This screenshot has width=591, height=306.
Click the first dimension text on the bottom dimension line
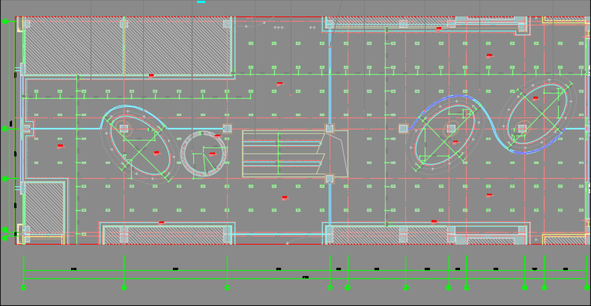74,269
